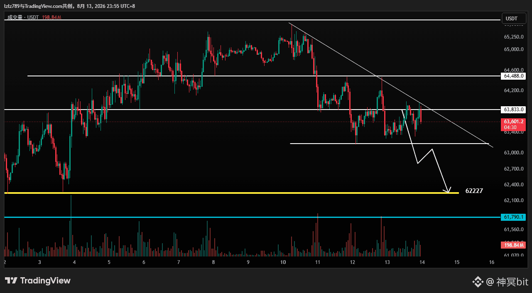This screenshot has height=293, width=532.
Task: Click date label 3 on time axis
Action: point(39,262)
